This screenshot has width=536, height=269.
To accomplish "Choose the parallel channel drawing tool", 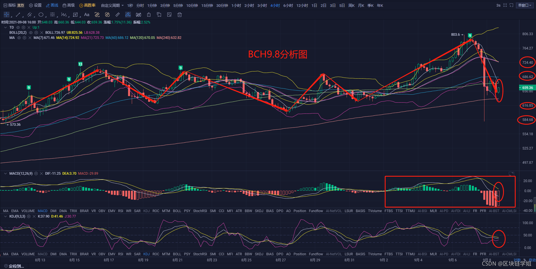I will point(29,15).
